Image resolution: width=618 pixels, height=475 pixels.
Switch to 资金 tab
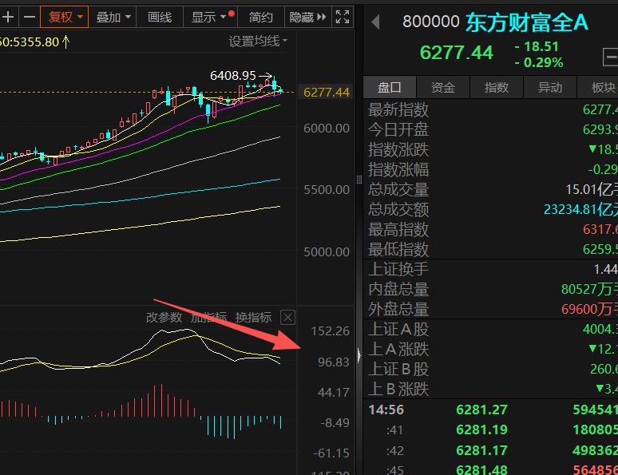tap(443, 87)
